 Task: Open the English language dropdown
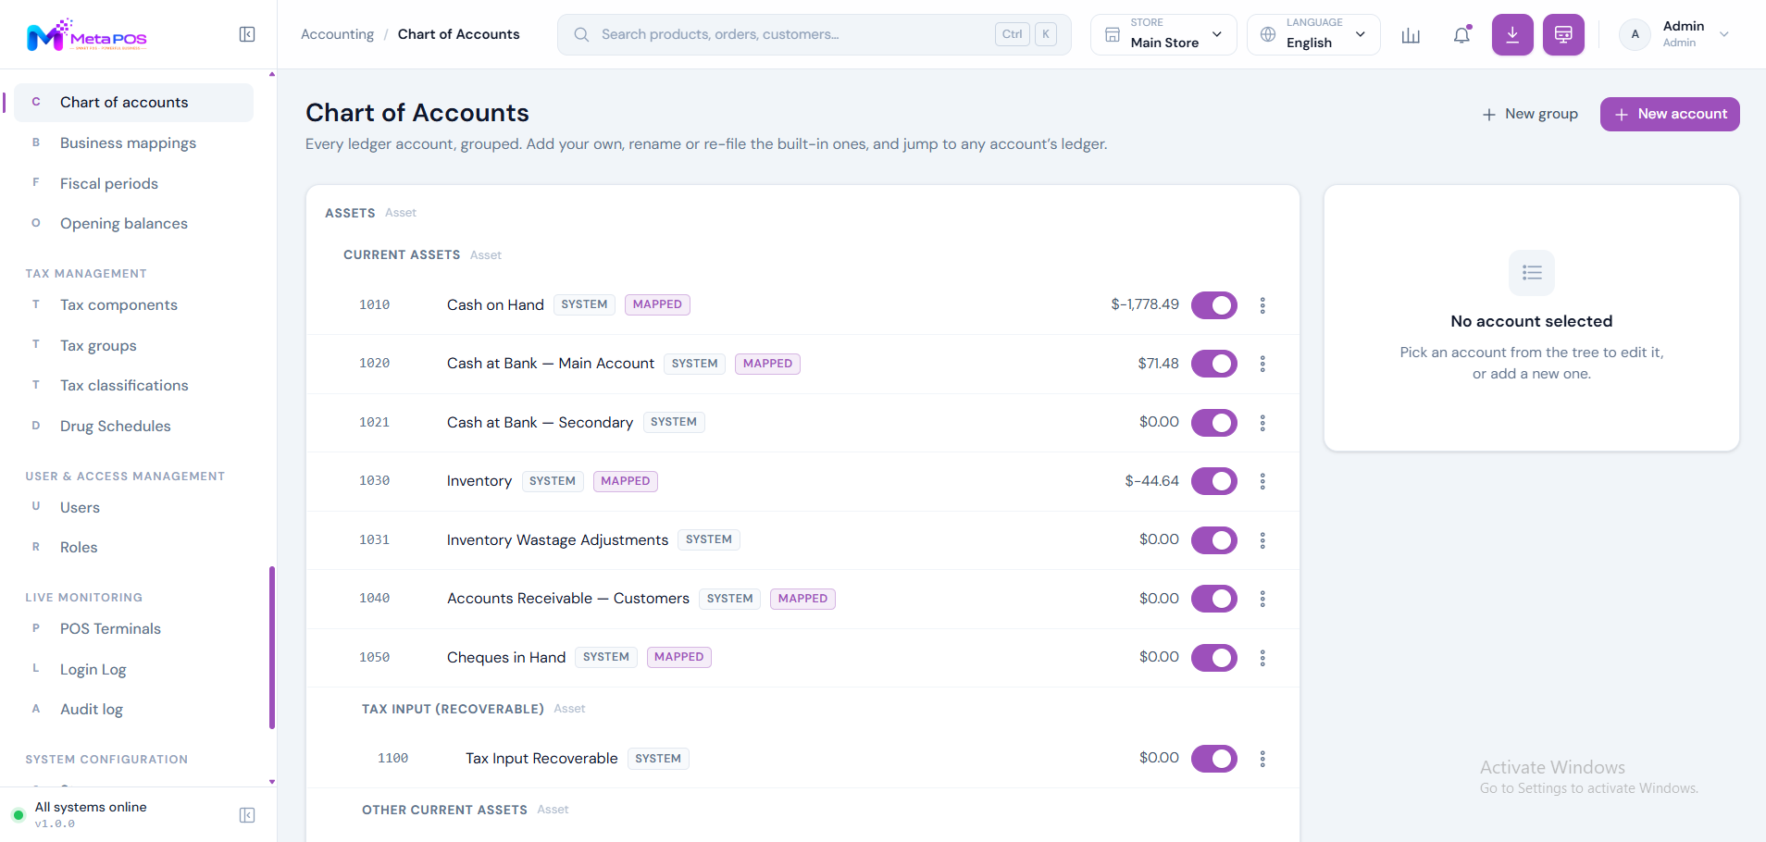click(x=1313, y=35)
